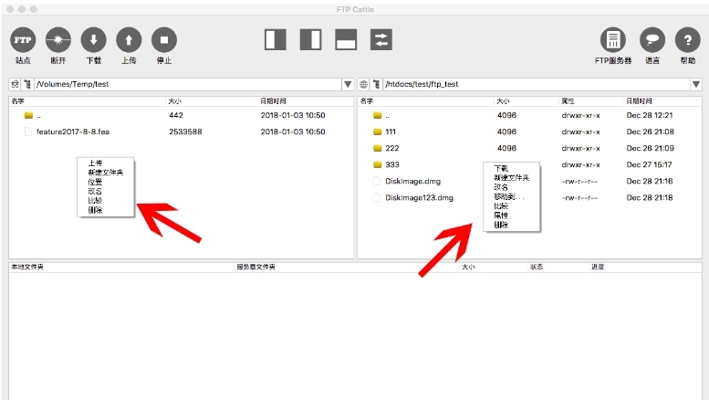709x400 pixels.
Task: Select the remote file name DiskImage123.dmg
Action: click(x=419, y=198)
